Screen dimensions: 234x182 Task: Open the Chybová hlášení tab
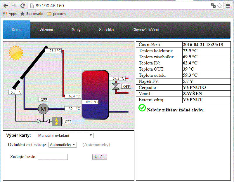(146, 30)
